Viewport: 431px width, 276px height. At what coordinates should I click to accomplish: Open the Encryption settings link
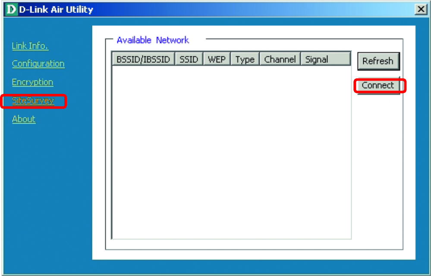(x=32, y=82)
